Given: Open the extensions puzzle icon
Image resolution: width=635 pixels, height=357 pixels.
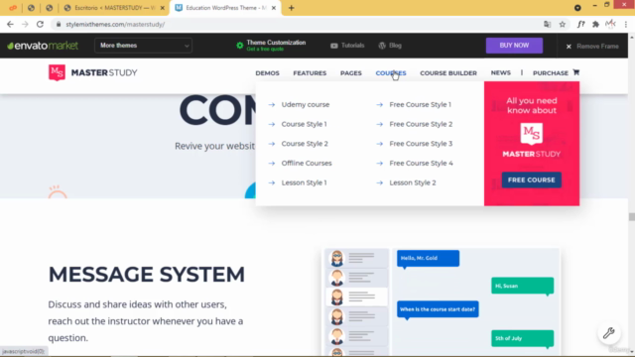Looking at the screenshot, I should click(595, 24).
